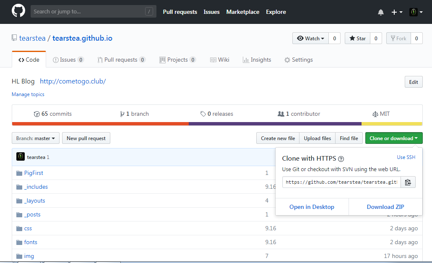Image resolution: width=432 pixels, height=263 pixels.
Task: Click the fonts folder icon
Action: tap(19, 242)
